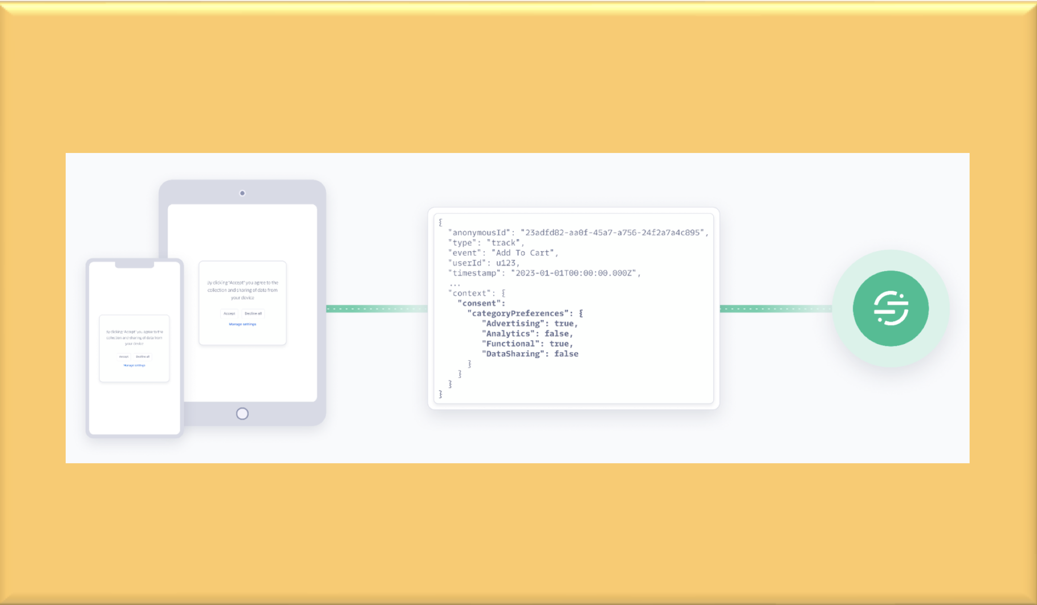Select the anonymousId value in the JSON

pyautogui.click(x=612, y=232)
